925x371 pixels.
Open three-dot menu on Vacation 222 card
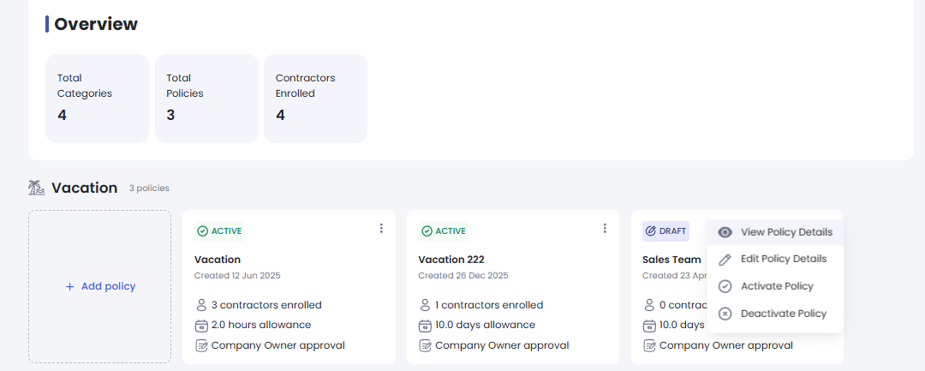[x=605, y=229]
